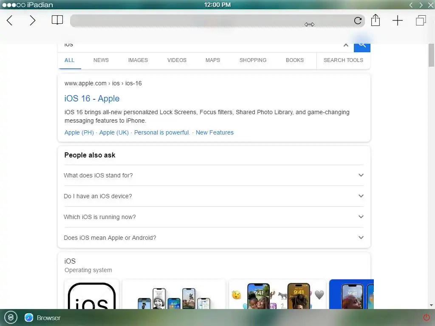435x326 pixels.
Task: Open the iOS logo thumbnail image
Action: [92, 295]
